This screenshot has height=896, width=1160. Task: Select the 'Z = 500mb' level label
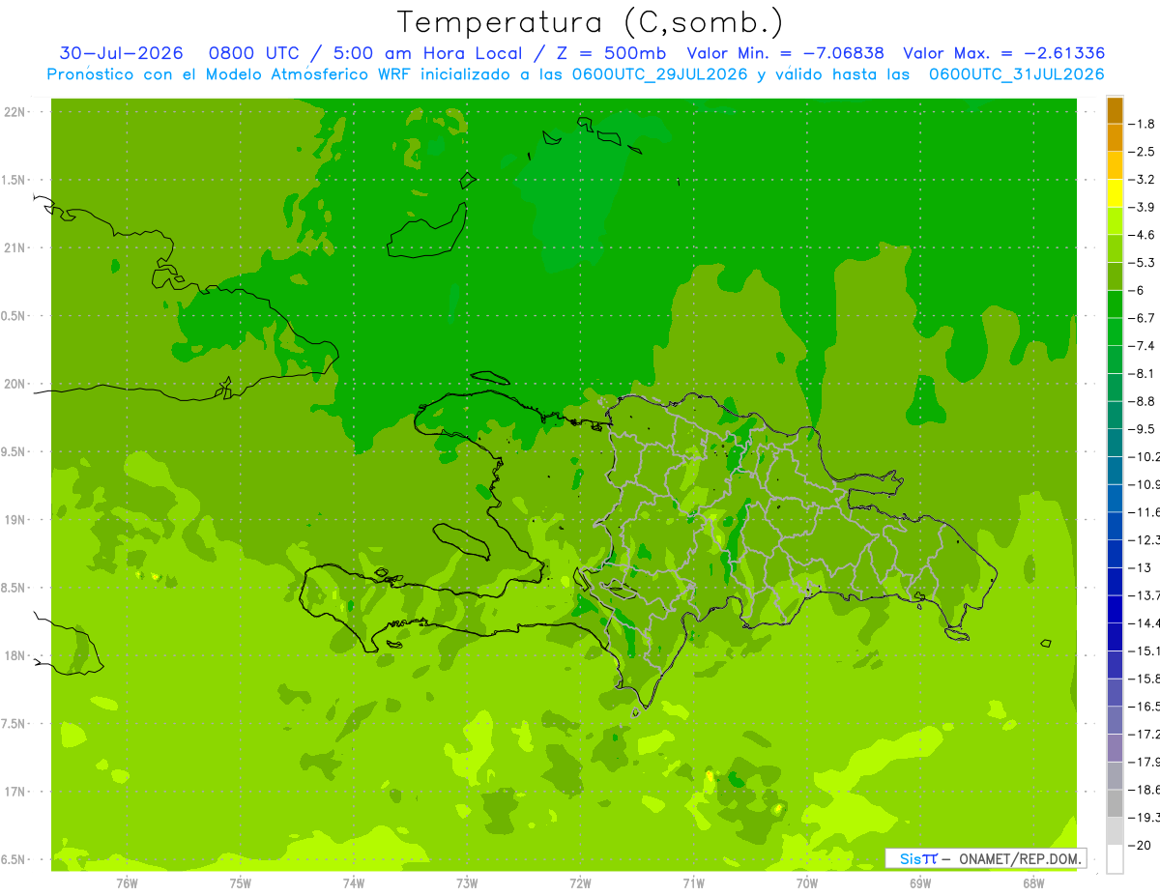coord(611,53)
